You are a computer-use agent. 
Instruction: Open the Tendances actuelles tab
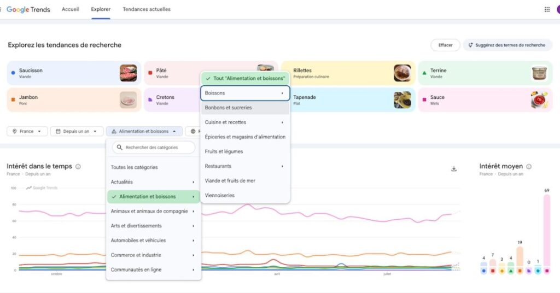click(147, 9)
